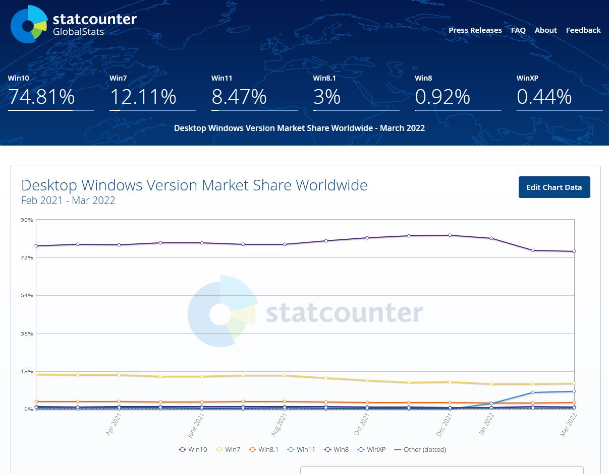
Task: Open the FAQ page
Action: pos(518,30)
